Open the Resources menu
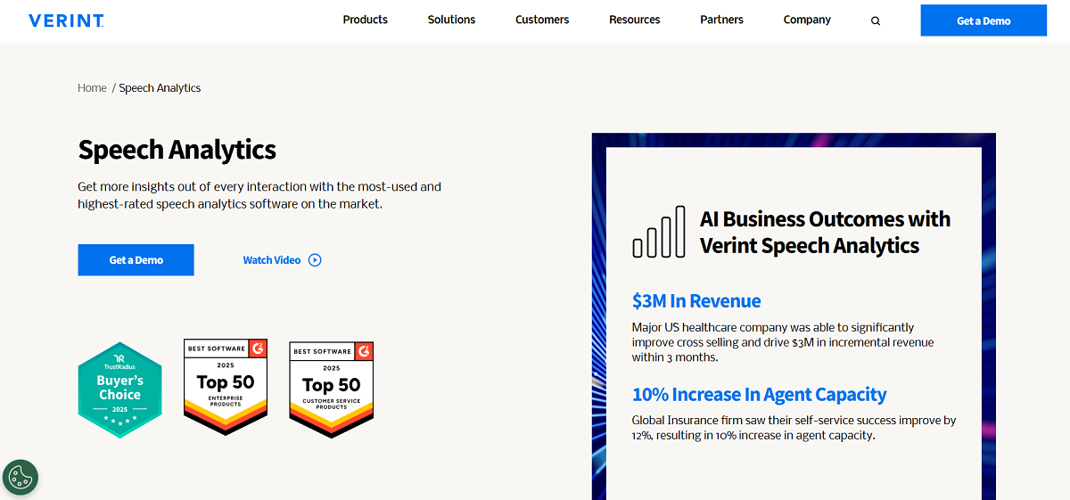Screen dimensions: 1070x500 635,20
